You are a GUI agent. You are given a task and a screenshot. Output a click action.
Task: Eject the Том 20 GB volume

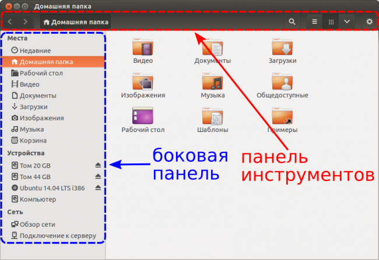(98, 165)
